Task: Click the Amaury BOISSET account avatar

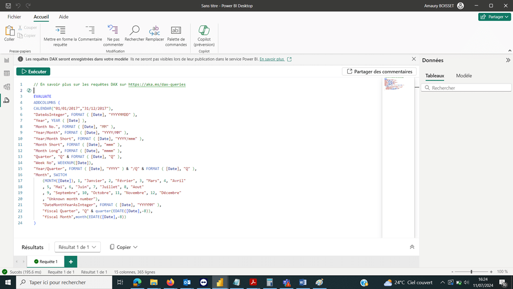Action: (460, 6)
